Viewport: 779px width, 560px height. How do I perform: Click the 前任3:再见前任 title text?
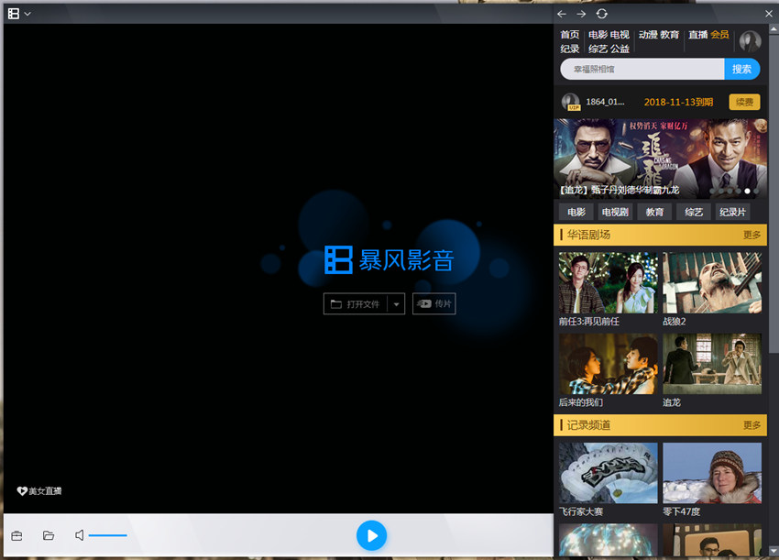coord(589,322)
